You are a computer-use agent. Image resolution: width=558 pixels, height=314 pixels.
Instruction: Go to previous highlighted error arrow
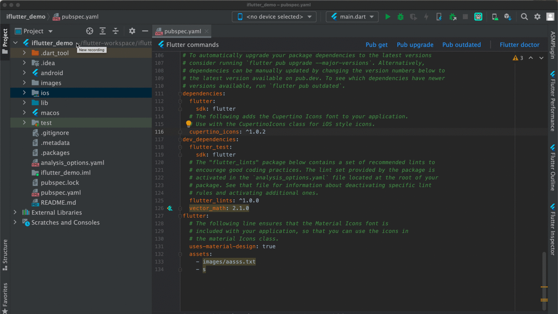[531, 58]
